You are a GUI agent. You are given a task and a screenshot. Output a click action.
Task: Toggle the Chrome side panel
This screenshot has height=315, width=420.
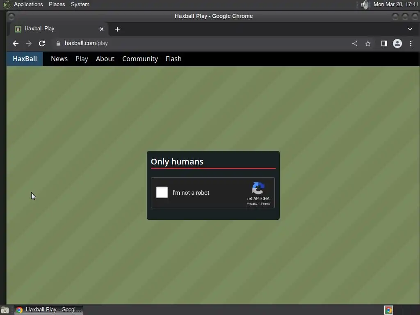click(384, 43)
